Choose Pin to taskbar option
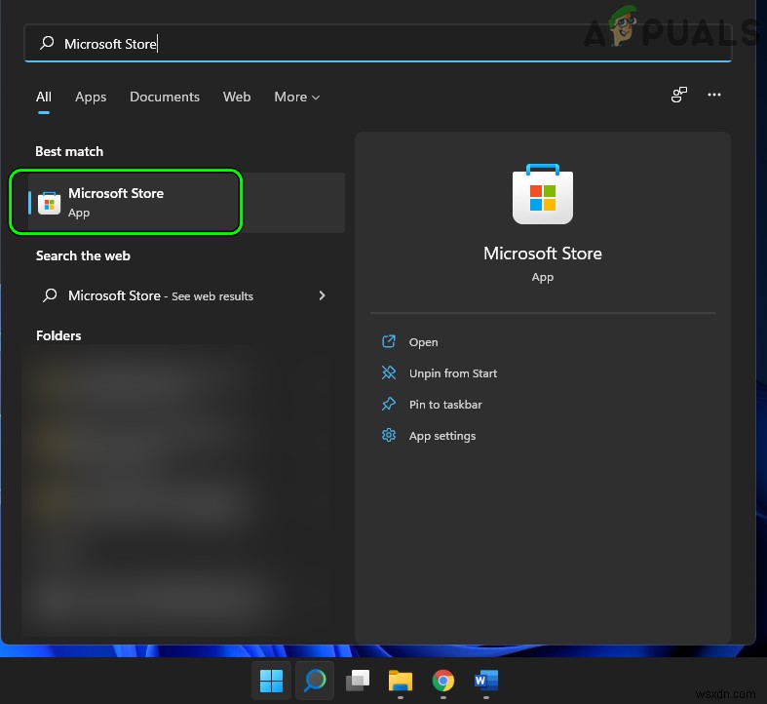The width and height of the screenshot is (767, 704). tap(444, 405)
